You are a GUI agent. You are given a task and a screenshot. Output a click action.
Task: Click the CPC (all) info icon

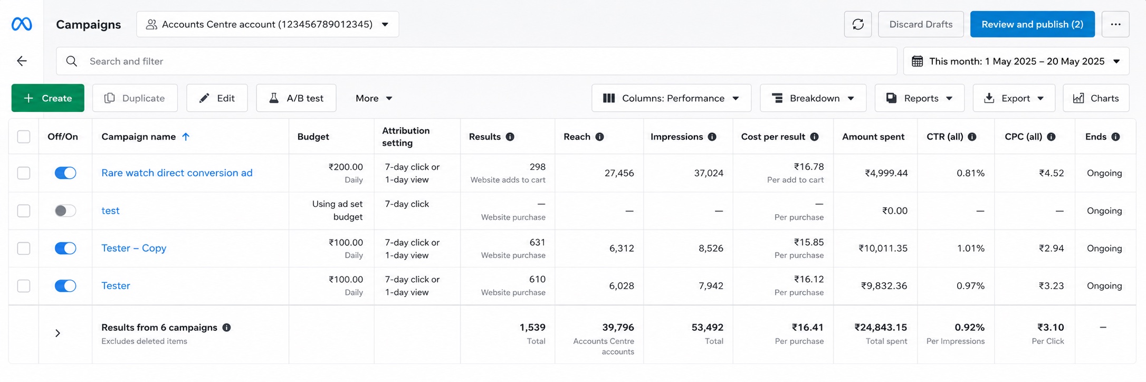pos(1051,137)
